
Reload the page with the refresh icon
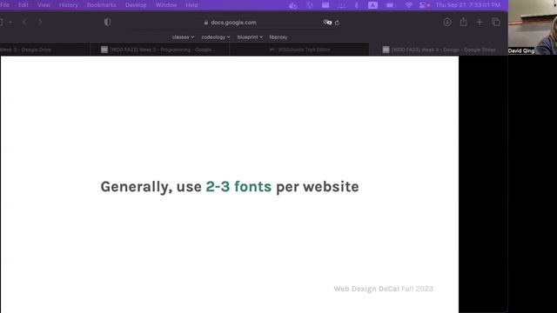pyautogui.click(x=337, y=23)
